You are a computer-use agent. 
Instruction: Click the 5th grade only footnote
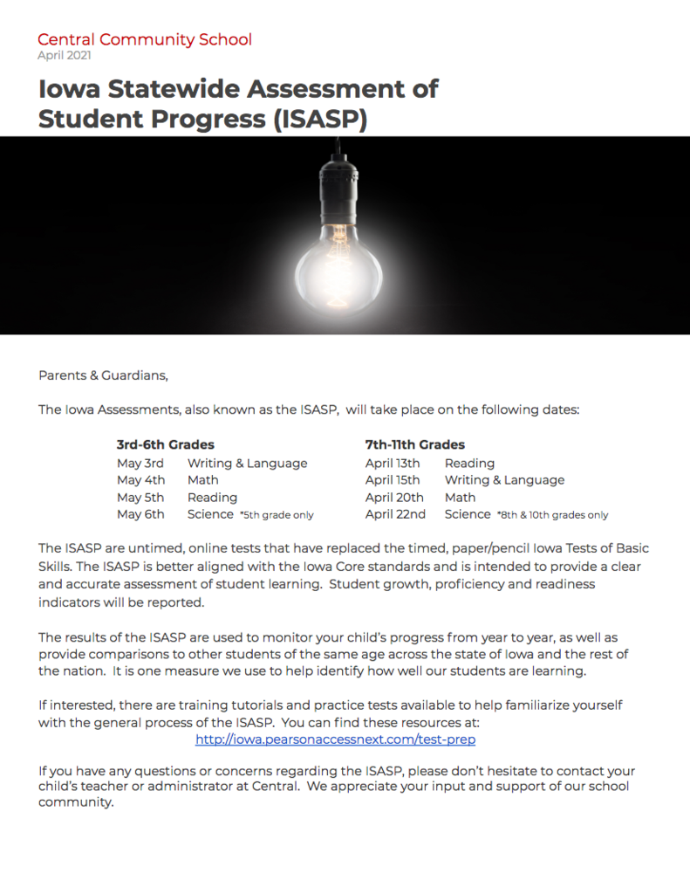pyautogui.click(x=277, y=515)
